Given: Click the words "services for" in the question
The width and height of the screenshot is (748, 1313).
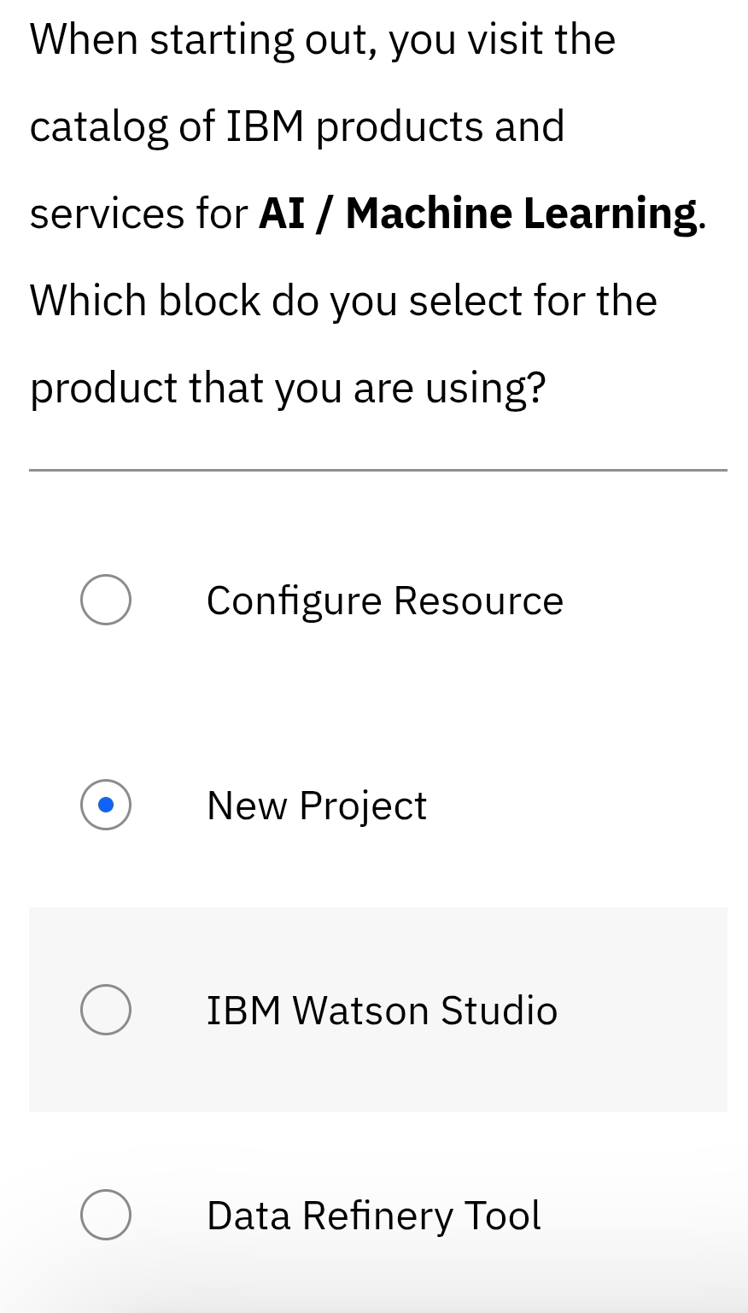Looking at the screenshot, I should (x=138, y=214).
